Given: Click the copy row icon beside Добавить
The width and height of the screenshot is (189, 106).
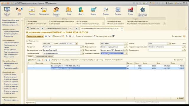Looking at the screenshot, I should pos(39,60).
